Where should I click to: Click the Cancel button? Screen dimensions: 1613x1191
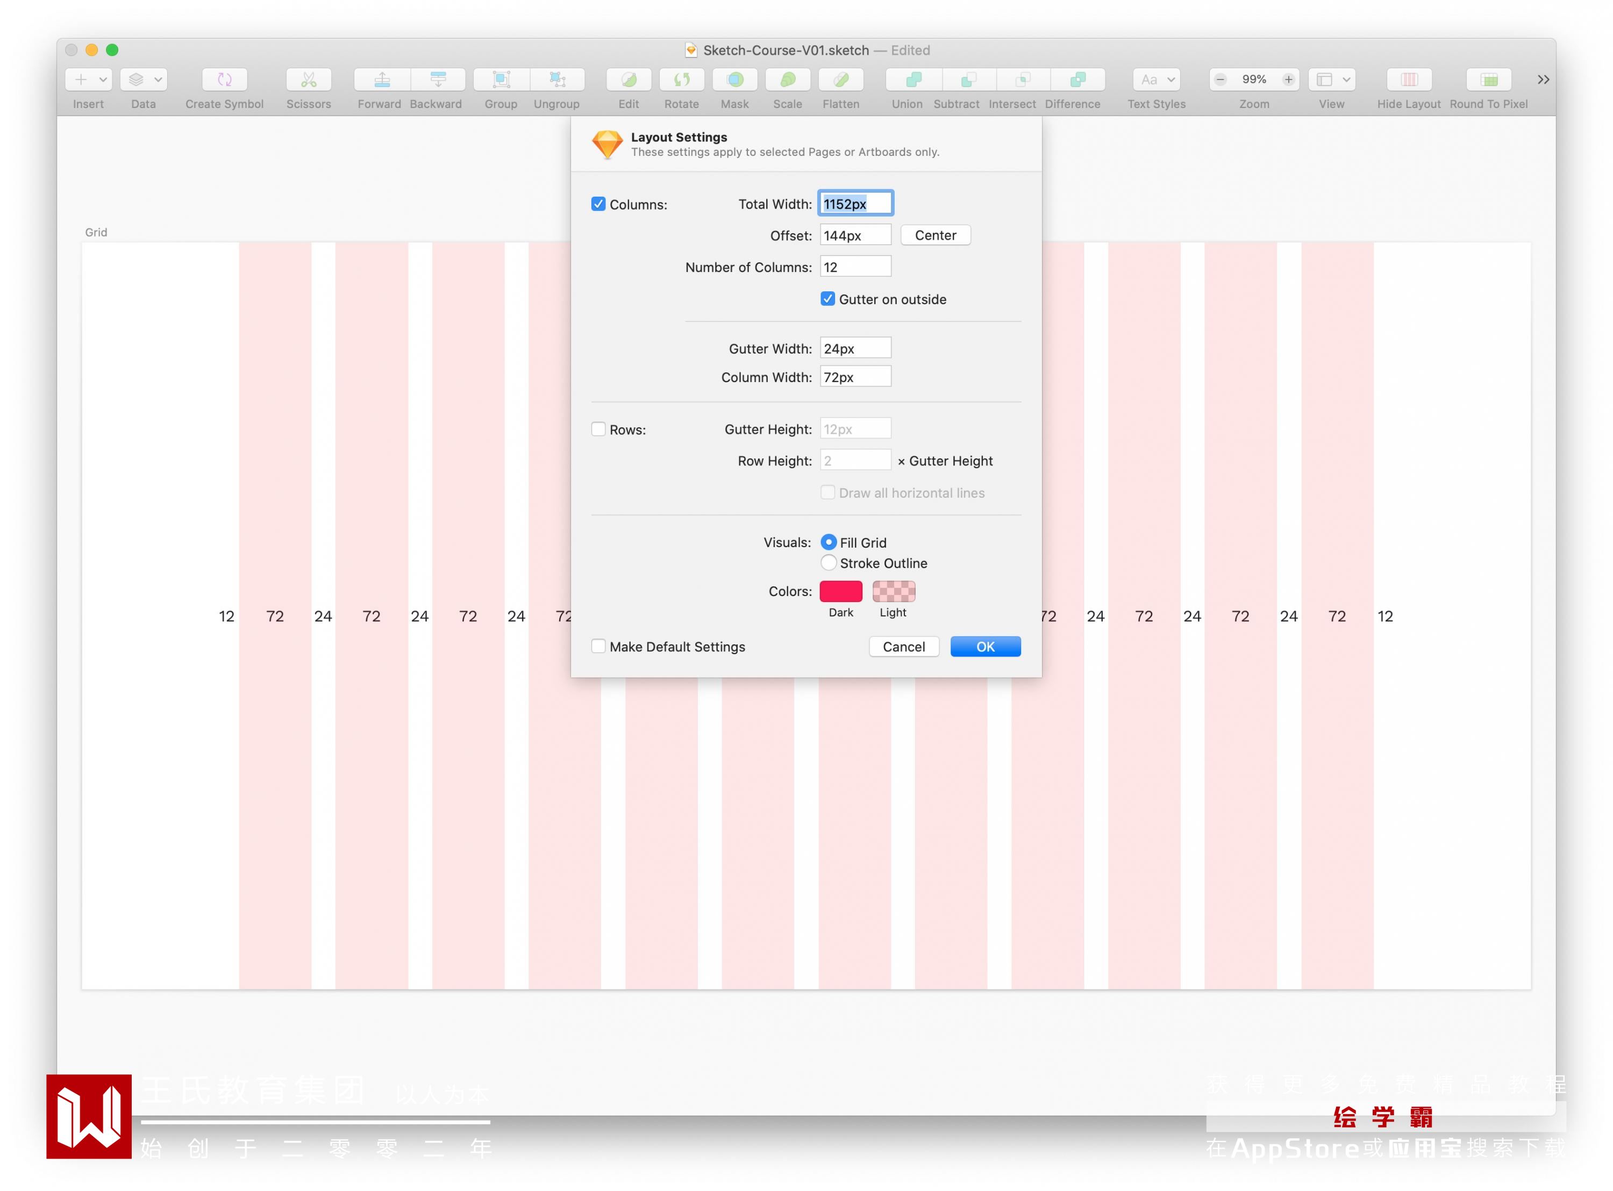click(903, 647)
